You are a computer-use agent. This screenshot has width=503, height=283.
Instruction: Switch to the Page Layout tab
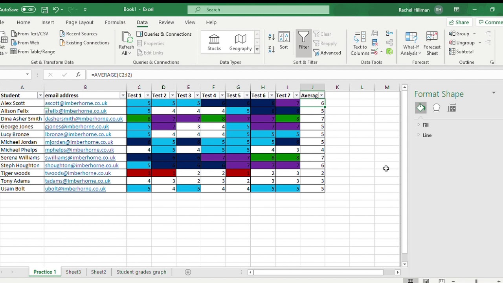(x=80, y=22)
